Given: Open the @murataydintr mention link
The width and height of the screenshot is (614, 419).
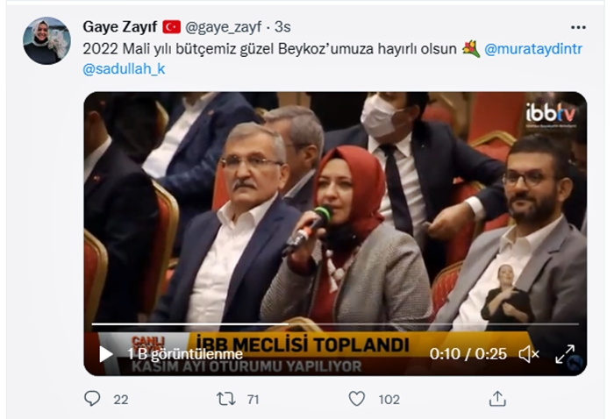Looking at the screenshot, I should tap(533, 49).
